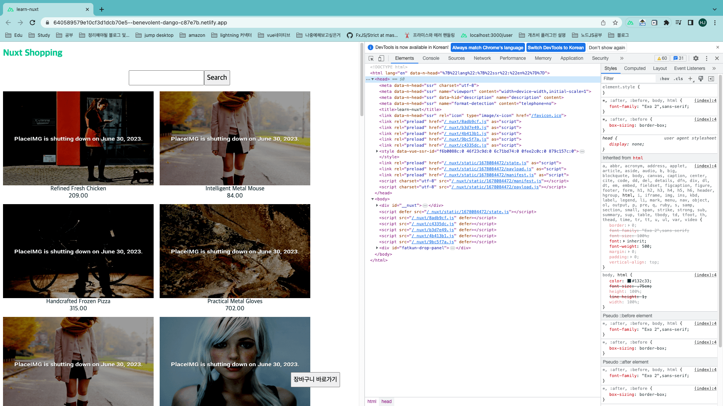Collapse the head element node

click(x=372, y=79)
